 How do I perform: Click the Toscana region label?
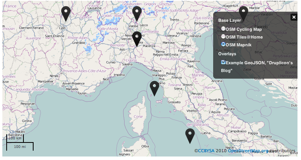[175, 85]
